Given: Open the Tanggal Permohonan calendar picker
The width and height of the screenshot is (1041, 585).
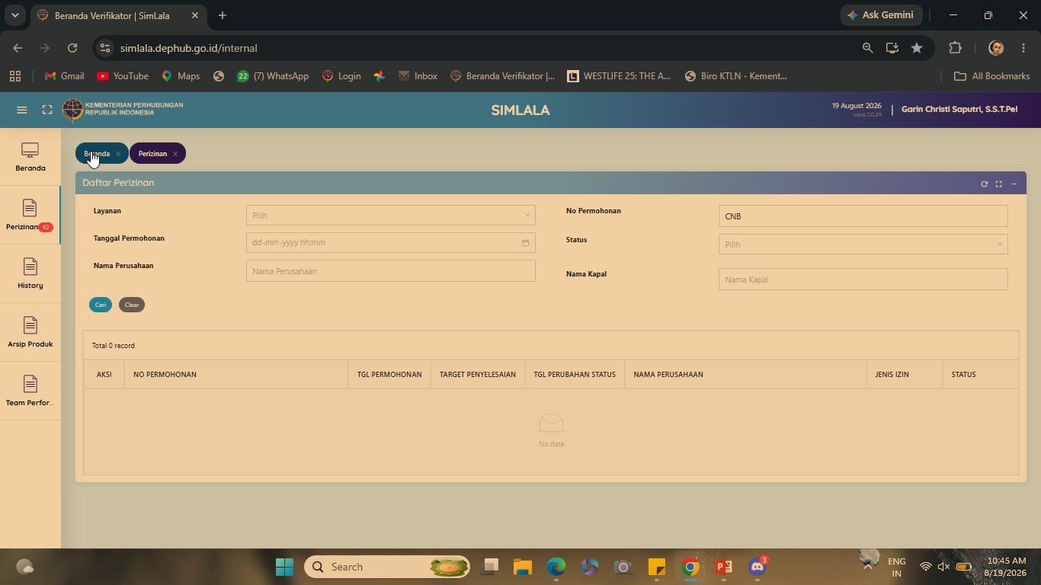Looking at the screenshot, I should tap(525, 243).
